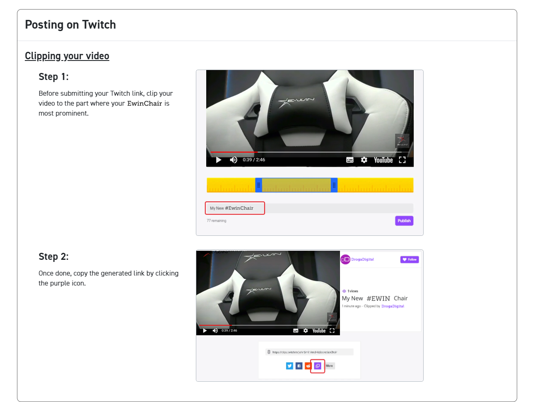Click the chain link icon beside the URL
Image resolution: width=535 pixels, height=402 pixels.
point(269,352)
